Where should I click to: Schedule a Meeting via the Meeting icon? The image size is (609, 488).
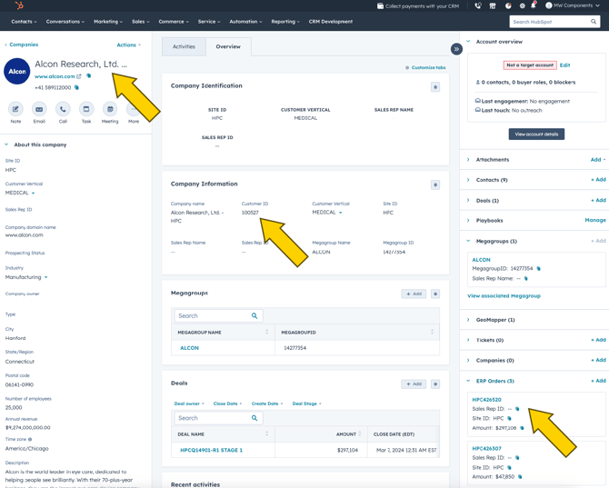110,110
